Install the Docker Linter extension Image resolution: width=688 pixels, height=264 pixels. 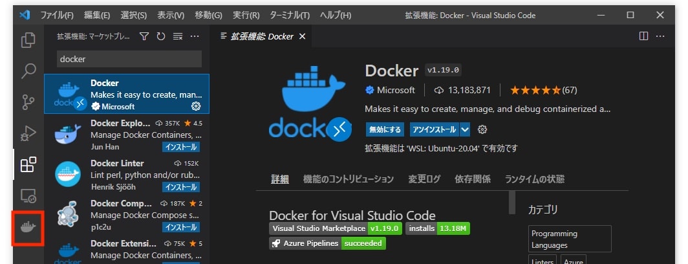[181, 187]
